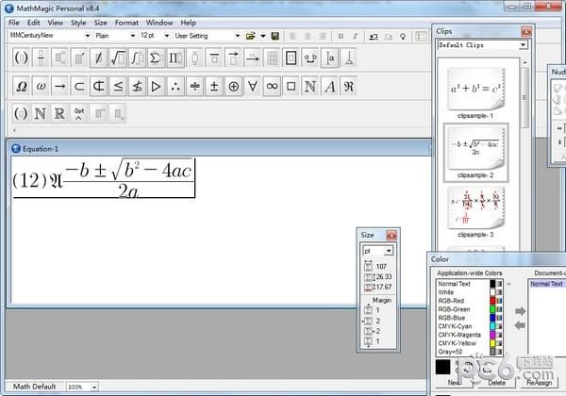Click the open folder icon
The width and height of the screenshot is (566, 396).
[250, 36]
